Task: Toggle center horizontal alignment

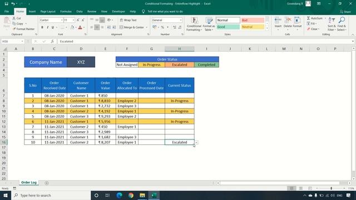Action: (x=97, y=27)
